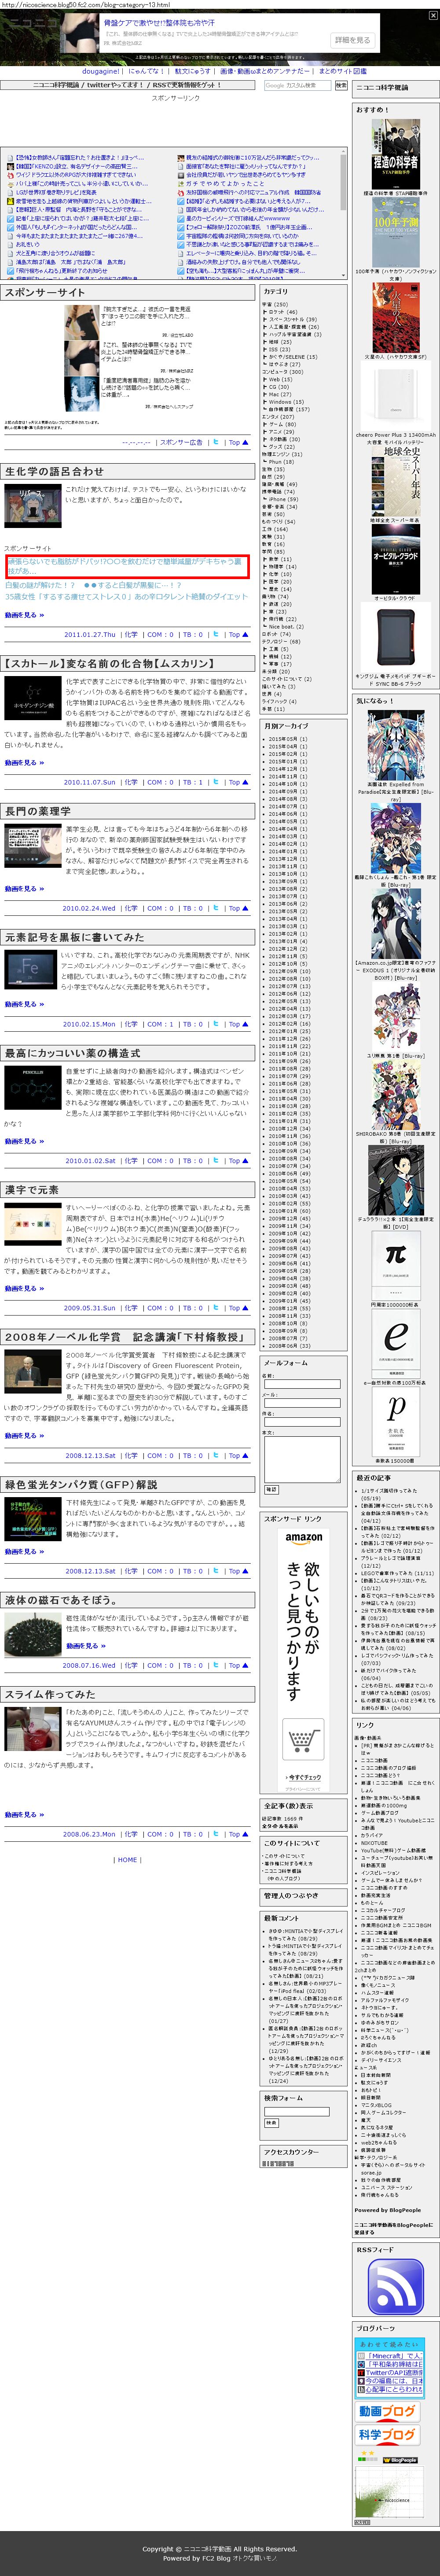Click 検索 button beside Google custom search
The image size is (440, 2576).
tap(341, 86)
